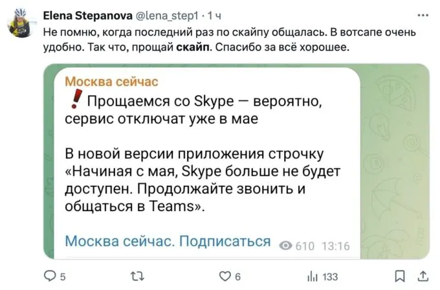
Task: Like the tweet with the heart icon
Action: 225,276
